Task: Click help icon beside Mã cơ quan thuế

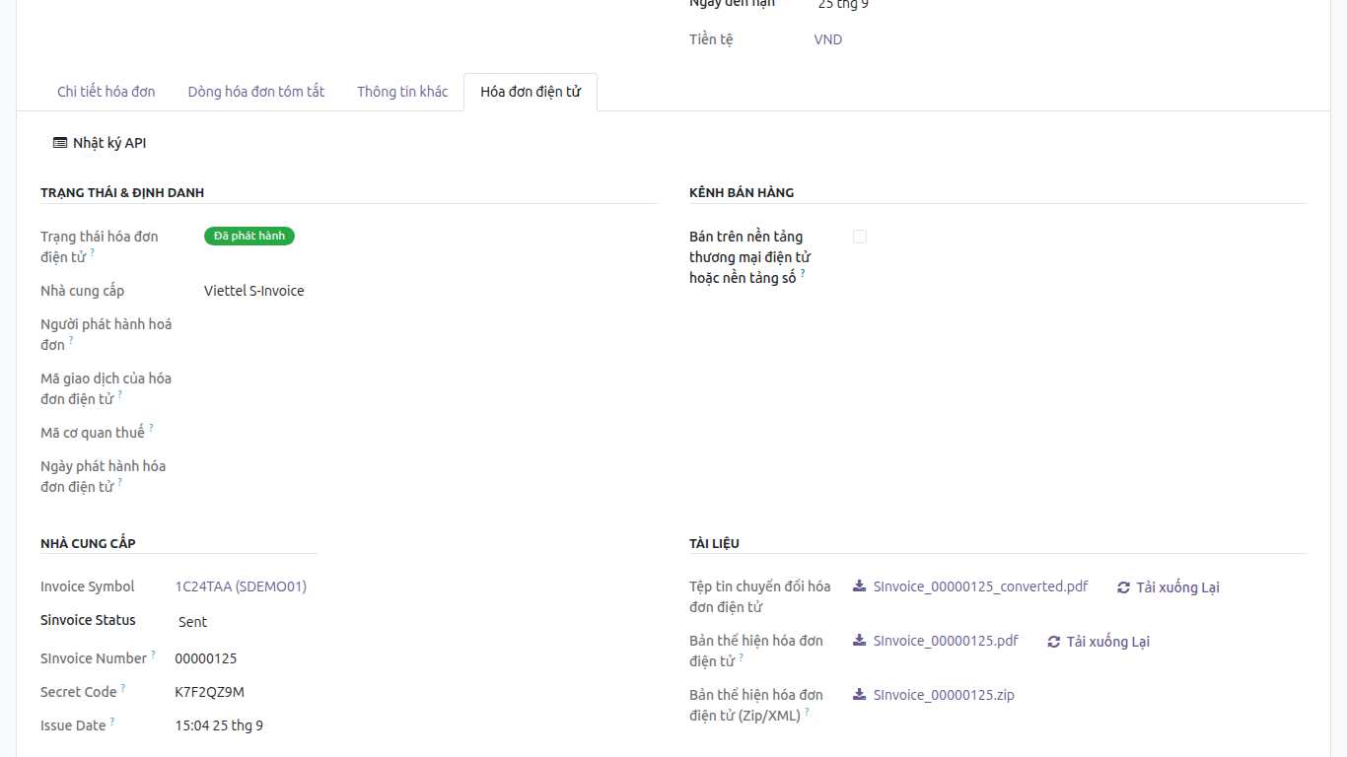Action: click(x=151, y=428)
